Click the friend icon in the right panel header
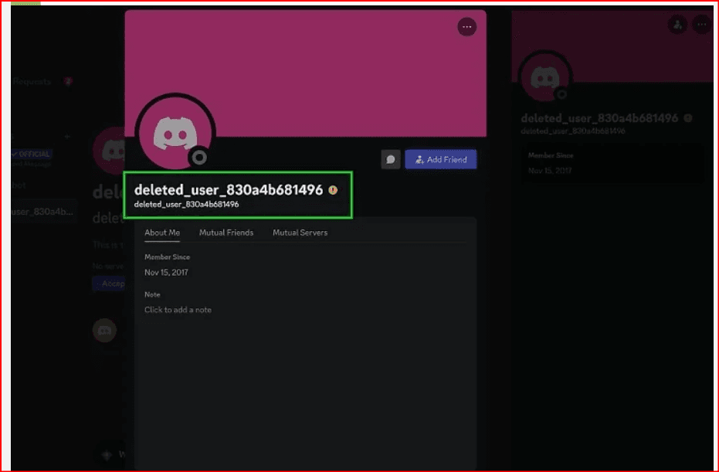The width and height of the screenshot is (719, 472). tap(677, 25)
